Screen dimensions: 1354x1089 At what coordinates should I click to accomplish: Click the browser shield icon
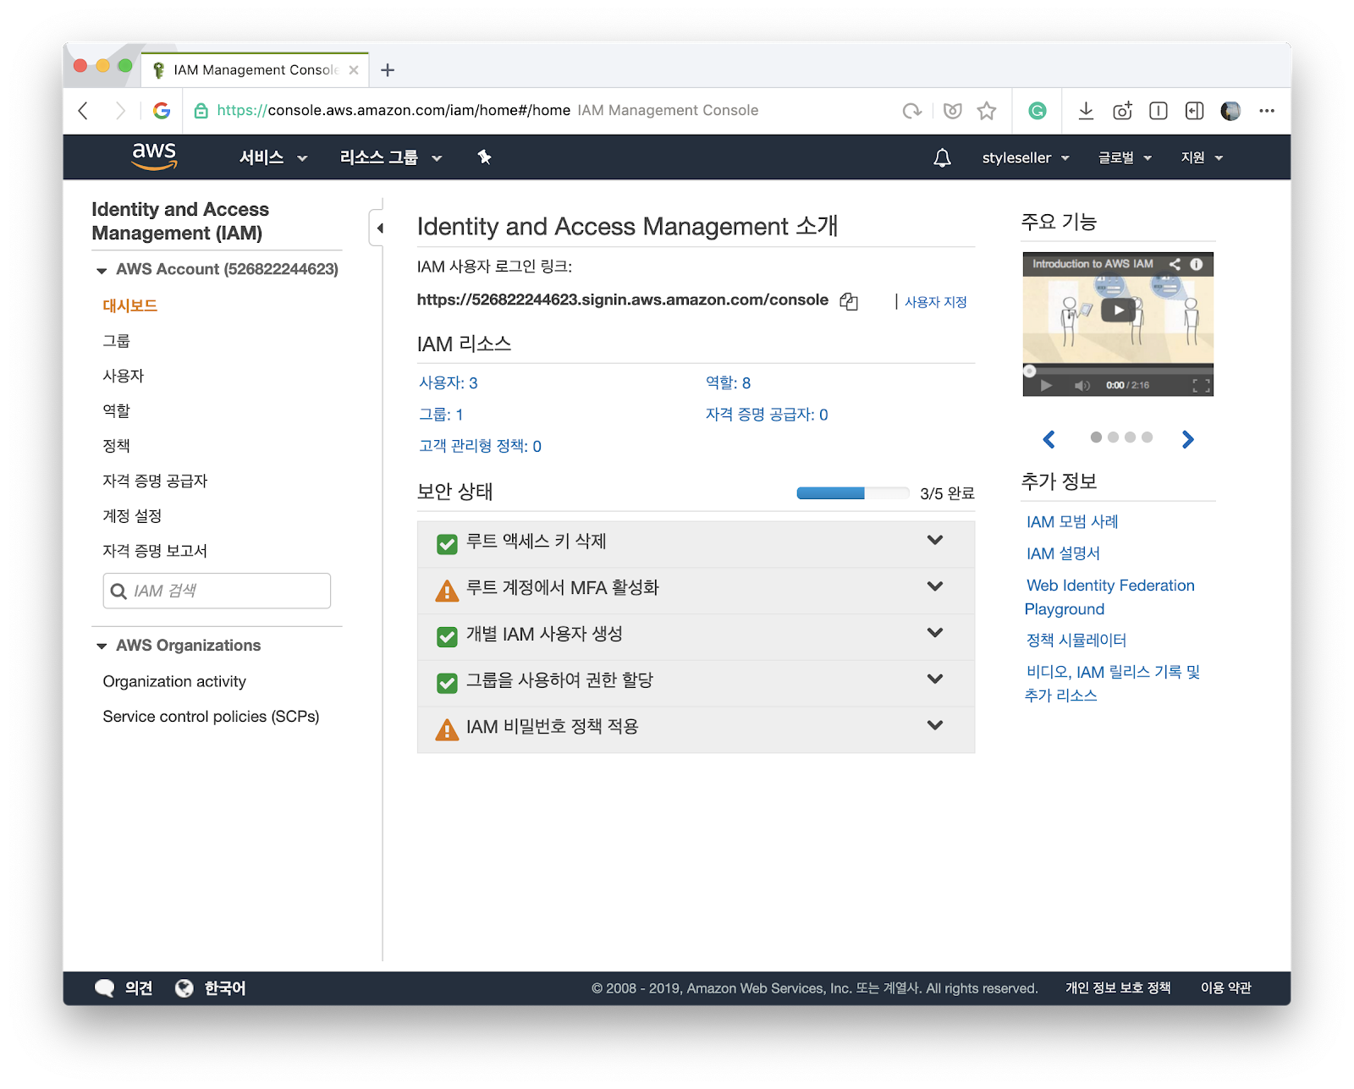(x=953, y=111)
